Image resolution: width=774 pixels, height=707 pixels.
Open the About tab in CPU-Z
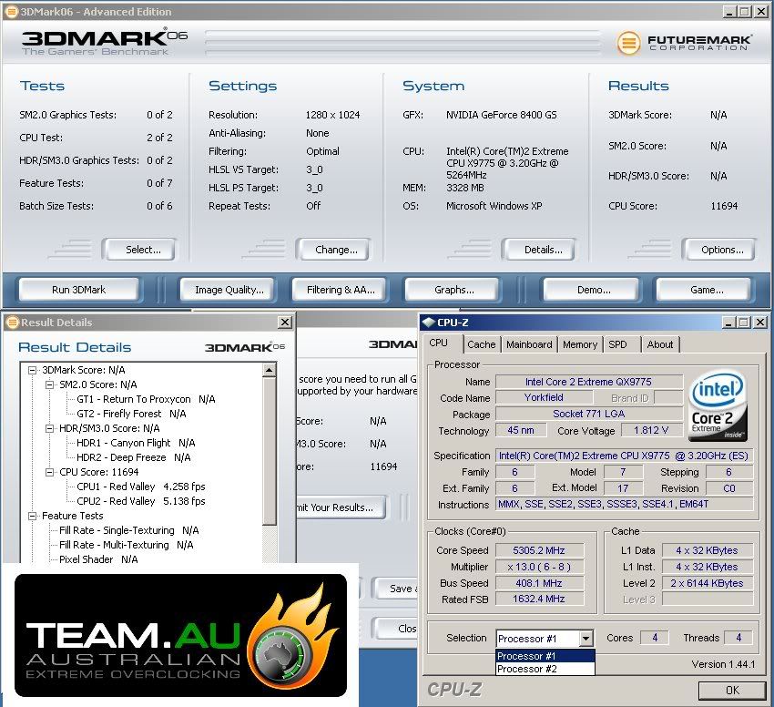tap(660, 344)
